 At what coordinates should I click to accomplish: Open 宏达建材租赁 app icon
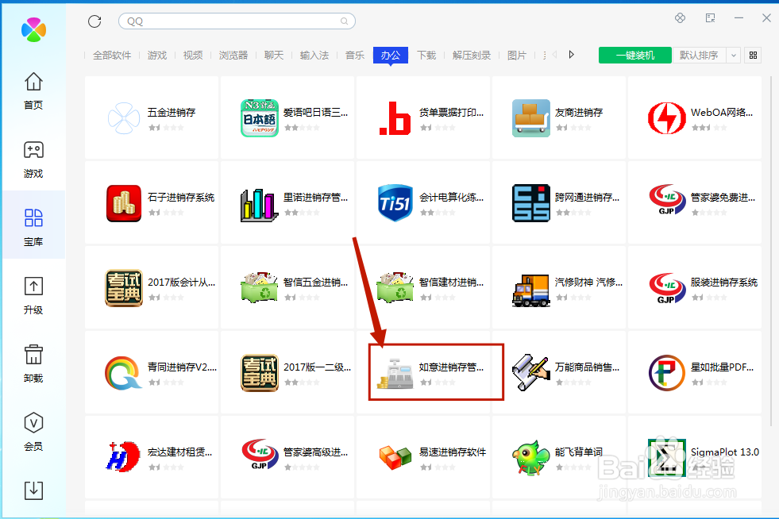coord(124,456)
